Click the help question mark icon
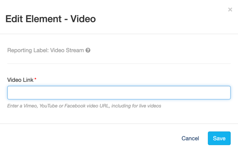 pos(88,50)
